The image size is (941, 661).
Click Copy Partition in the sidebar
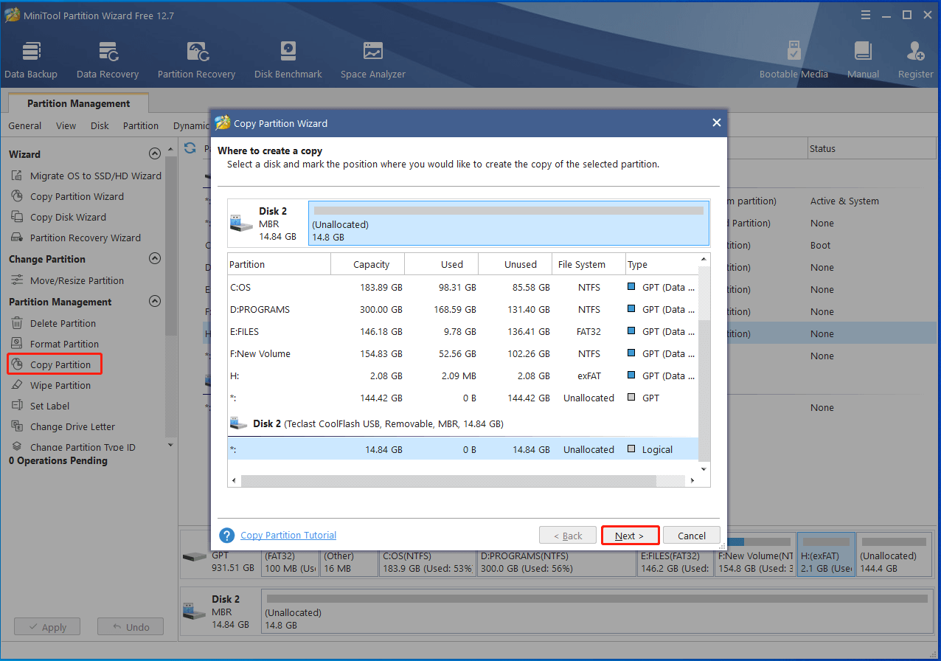(55, 364)
